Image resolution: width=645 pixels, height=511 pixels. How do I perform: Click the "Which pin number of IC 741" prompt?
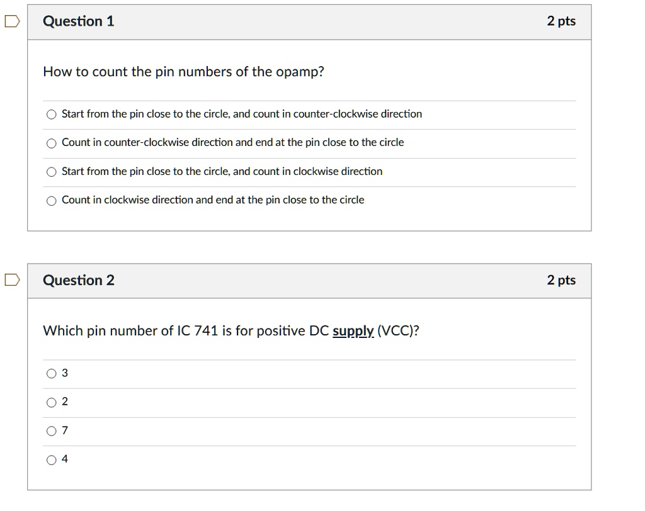tap(231, 331)
